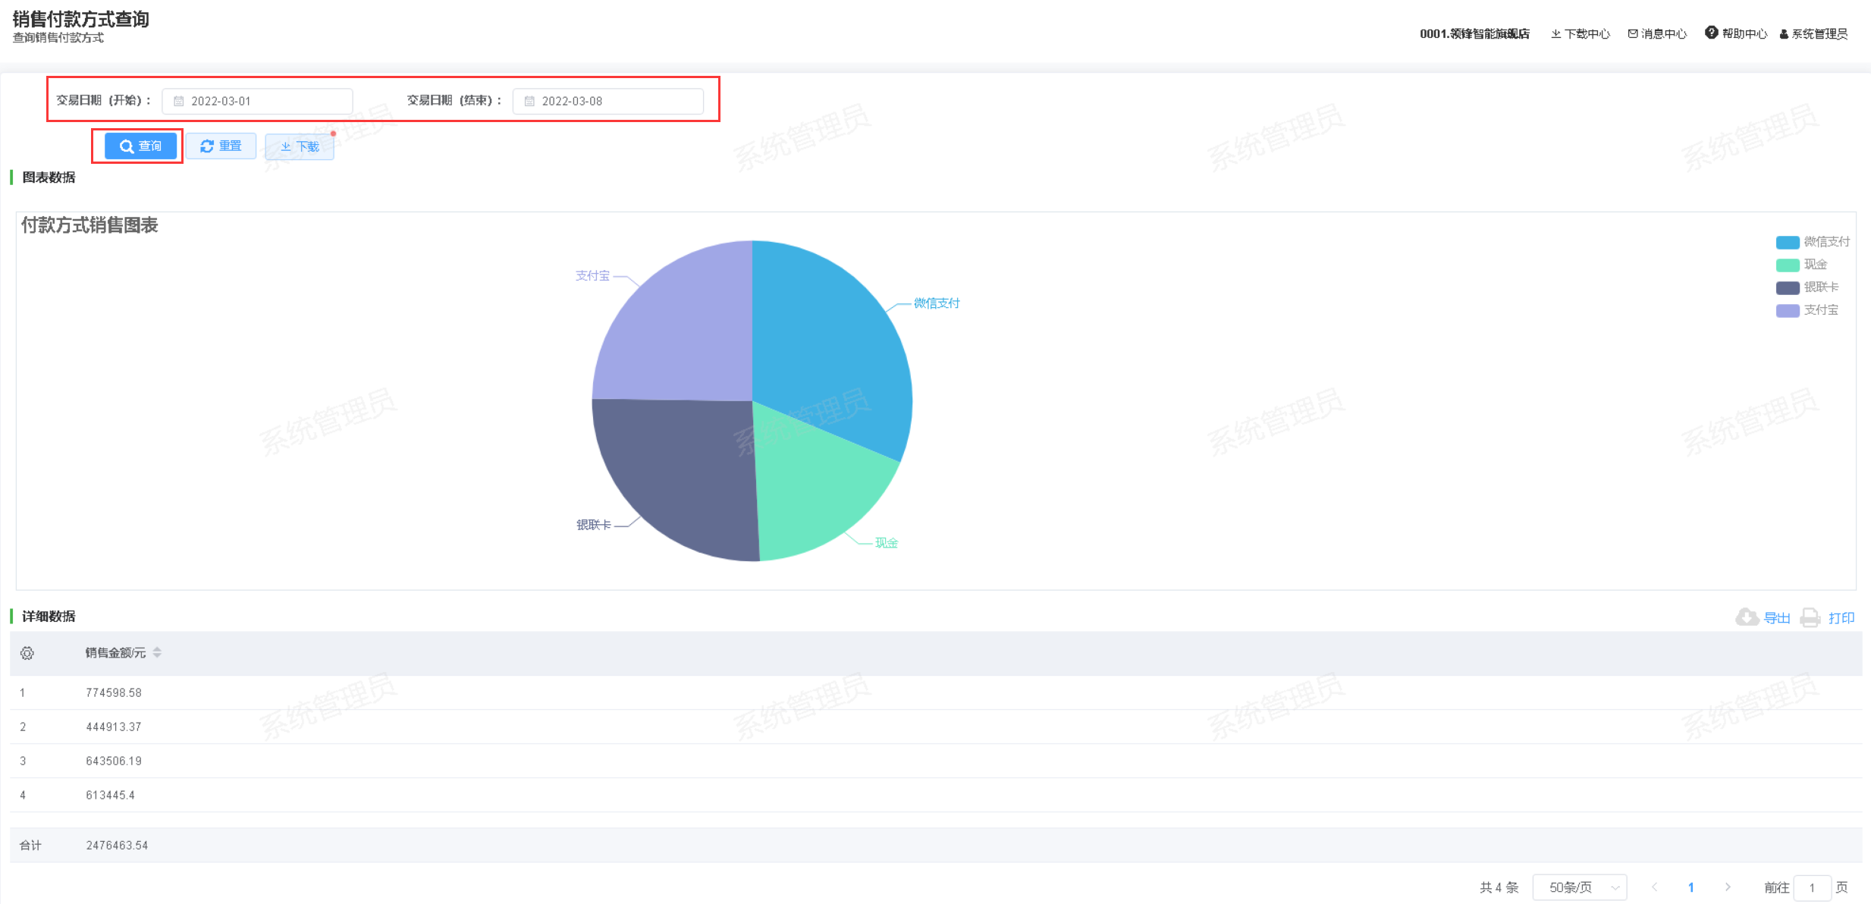
Task: Click the 下载 download button
Action: tap(300, 146)
